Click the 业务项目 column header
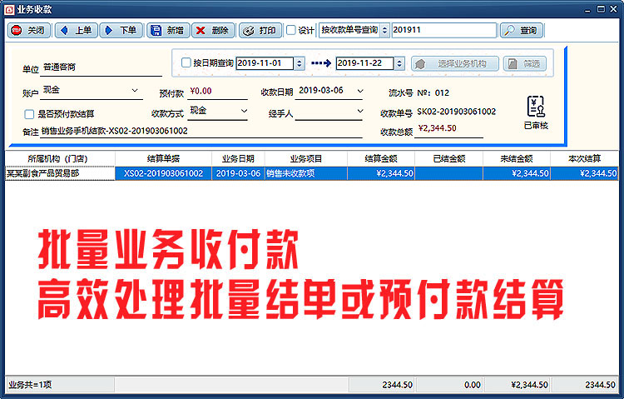The image size is (624, 399). pos(306,158)
